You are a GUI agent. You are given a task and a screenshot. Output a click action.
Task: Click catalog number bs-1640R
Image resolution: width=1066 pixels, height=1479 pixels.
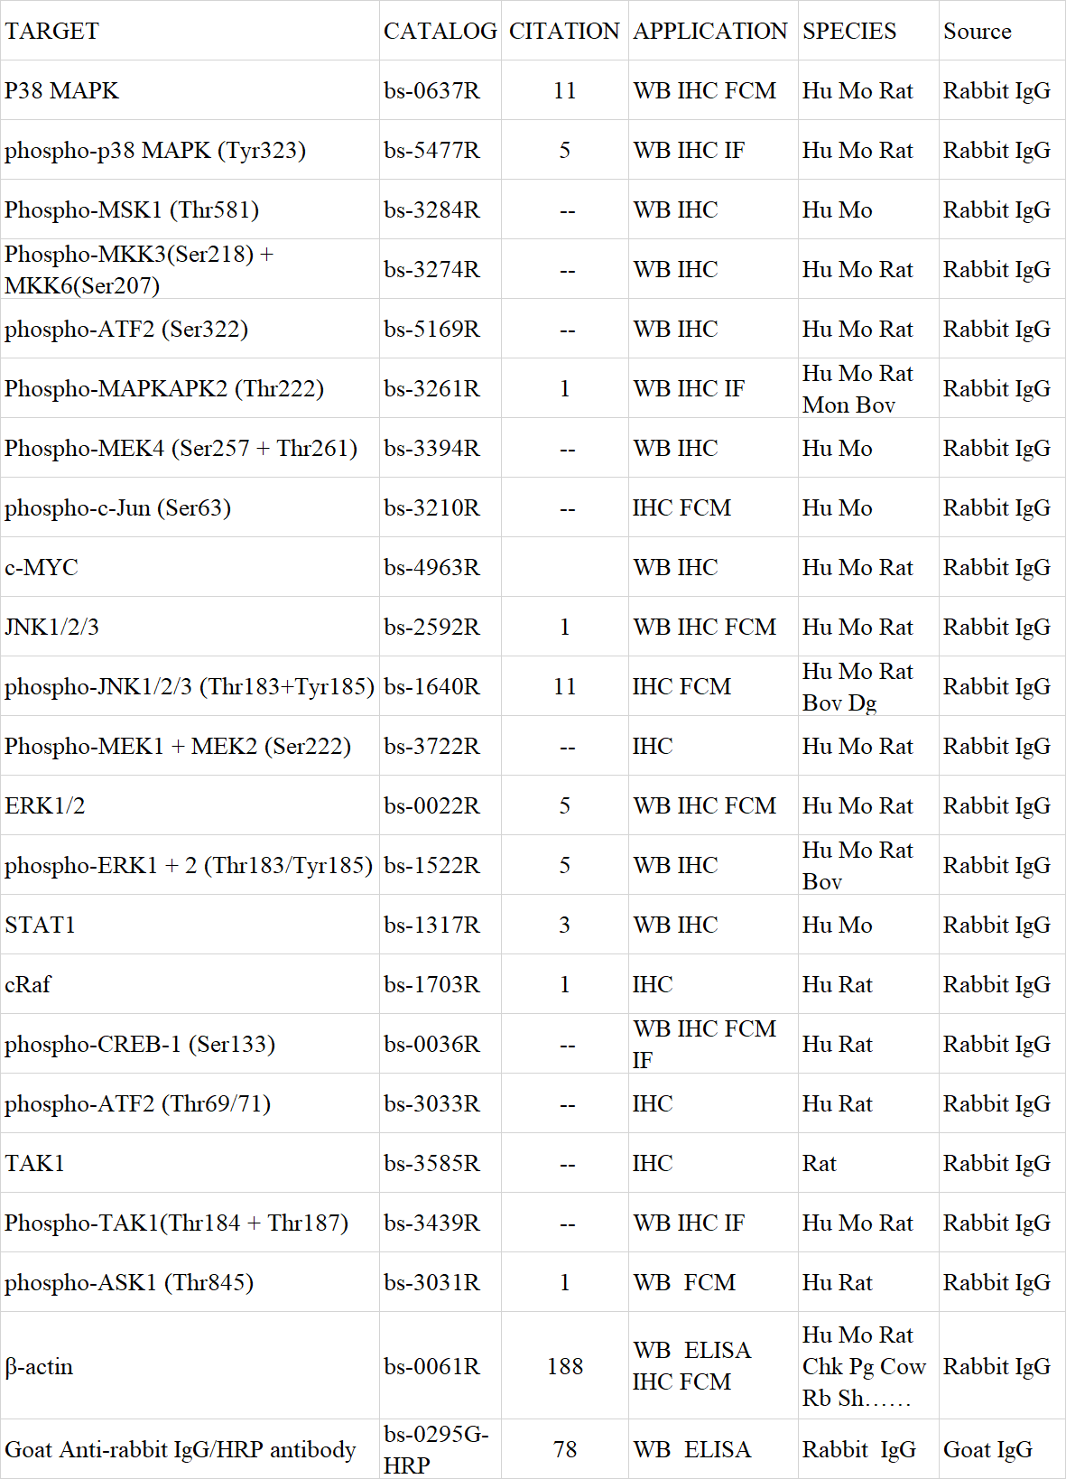pyautogui.click(x=431, y=687)
